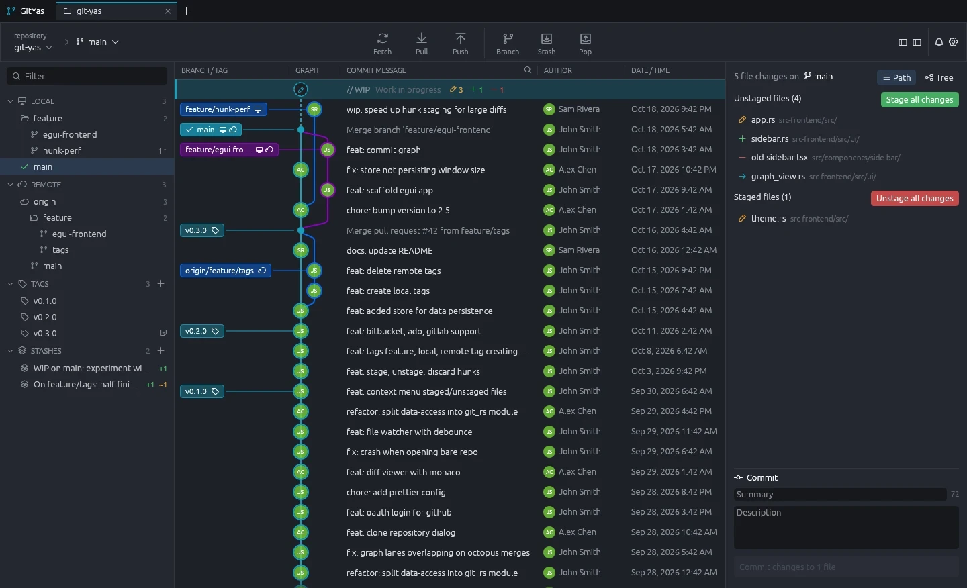The width and height of the screenshot is (967, 588).
Task: Click the search icon in the Commit Message header
Action: coord(528,70)
